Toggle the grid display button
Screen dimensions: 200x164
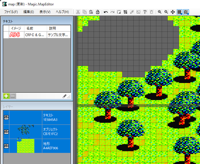tap(180, 12)
